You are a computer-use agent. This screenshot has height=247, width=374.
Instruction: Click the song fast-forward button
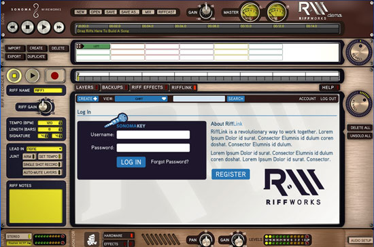click(59, 27)
